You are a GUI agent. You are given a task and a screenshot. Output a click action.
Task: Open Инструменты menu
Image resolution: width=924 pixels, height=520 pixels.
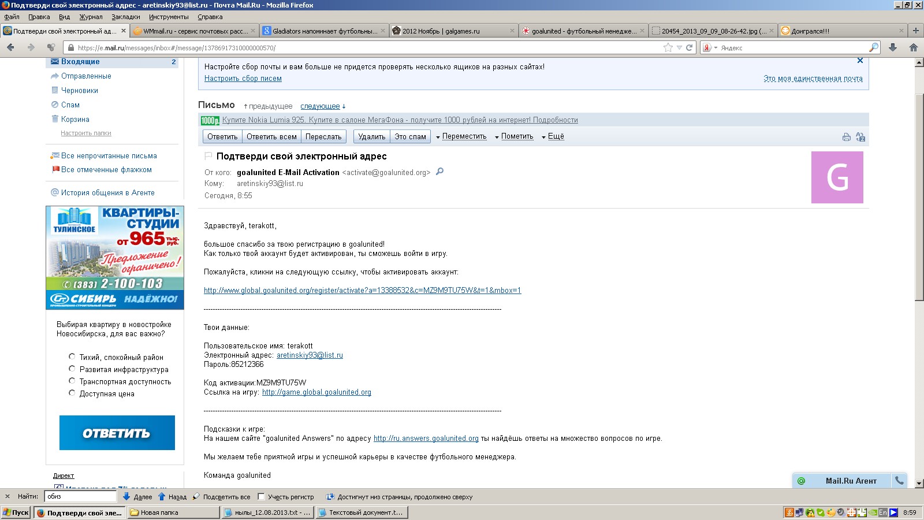pos(169,17)
